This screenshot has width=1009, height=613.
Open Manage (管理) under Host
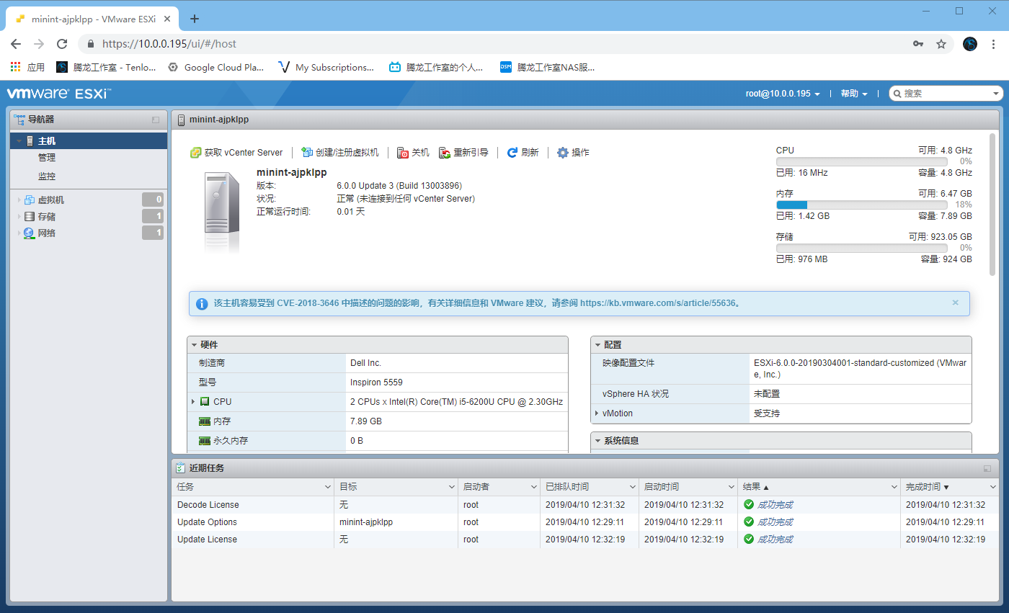[47, 158]
